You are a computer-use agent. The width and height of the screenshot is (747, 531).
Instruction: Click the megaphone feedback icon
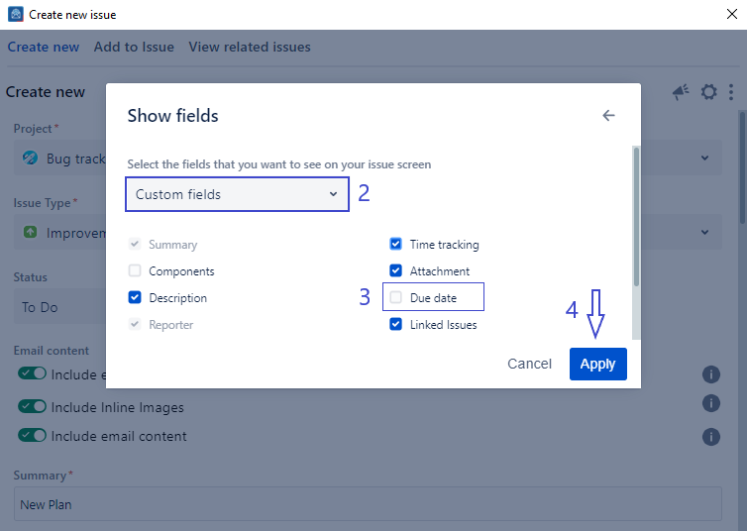click(681, 92)
